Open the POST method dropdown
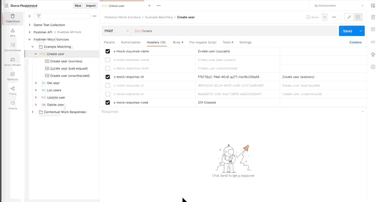Image resolution: width=379 pixels, height=202 pixels. (117, 31)
